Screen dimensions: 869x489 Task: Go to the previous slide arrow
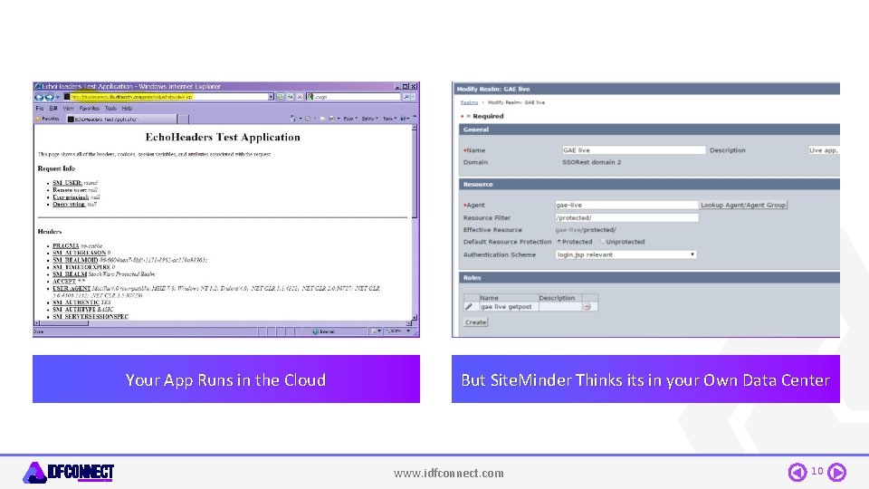(797, 472)
